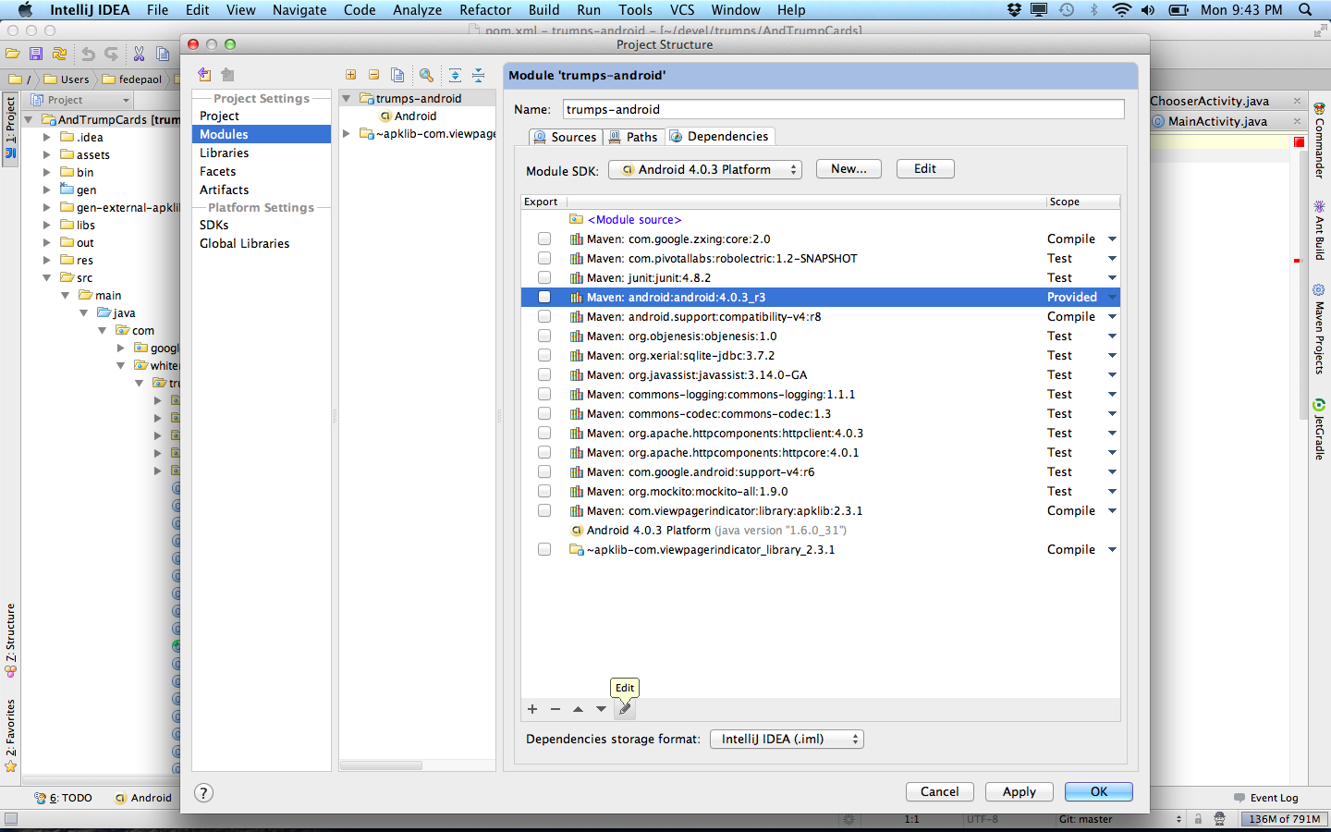
Task: Change scope of zxing core dependency
Action: click(x=1081, y=239)
